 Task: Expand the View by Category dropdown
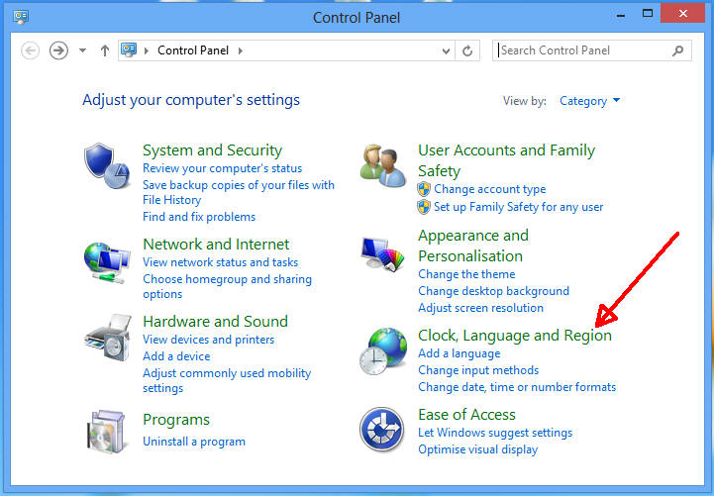590,101
